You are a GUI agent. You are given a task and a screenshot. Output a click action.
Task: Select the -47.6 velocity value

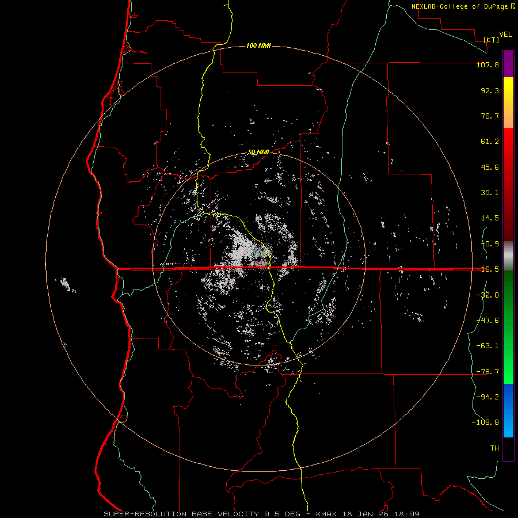coord(487,321)
